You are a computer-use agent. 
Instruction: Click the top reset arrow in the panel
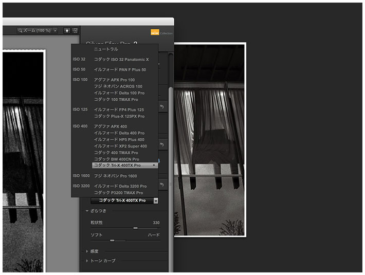[x=162, y=107]
